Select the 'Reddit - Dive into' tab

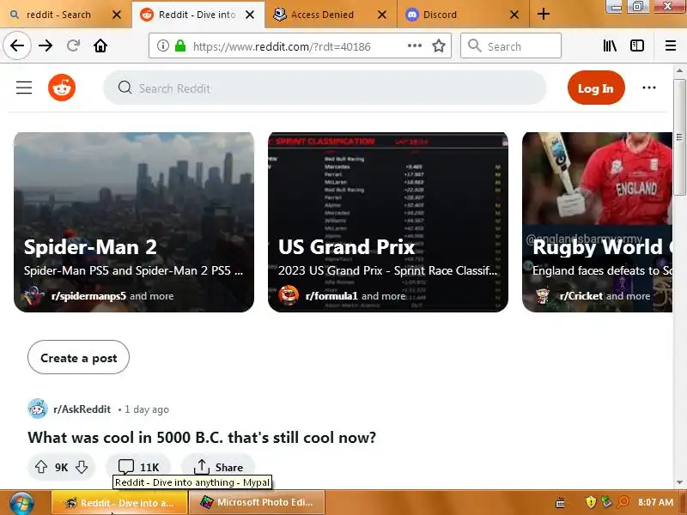point(198,15)
